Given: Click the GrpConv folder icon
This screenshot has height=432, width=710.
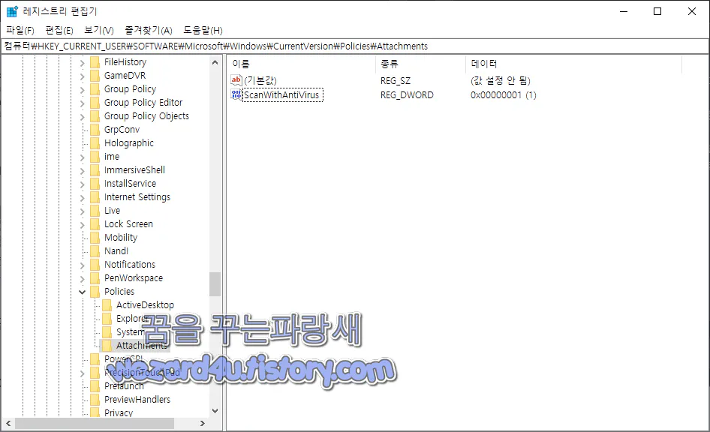Looking at the screenshot, I should (x=95, y=130).
